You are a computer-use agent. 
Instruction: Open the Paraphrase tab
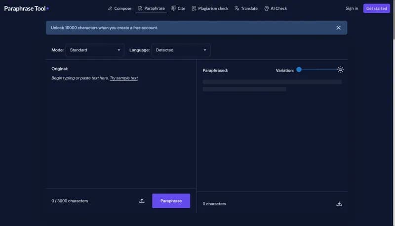(152, 8)
